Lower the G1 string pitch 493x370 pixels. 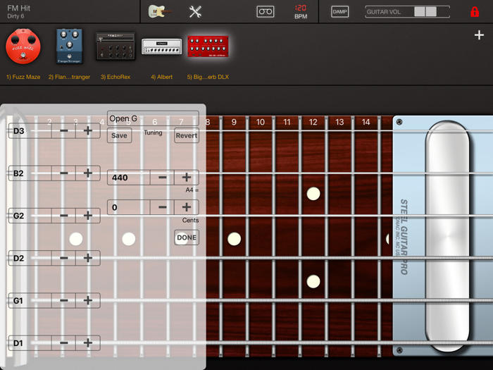click(x=63, y=300)
